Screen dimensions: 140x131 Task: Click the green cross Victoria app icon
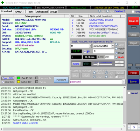click(2, 2)
